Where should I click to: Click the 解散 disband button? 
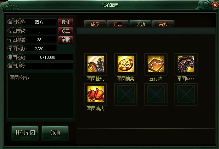tap(66, 40)
